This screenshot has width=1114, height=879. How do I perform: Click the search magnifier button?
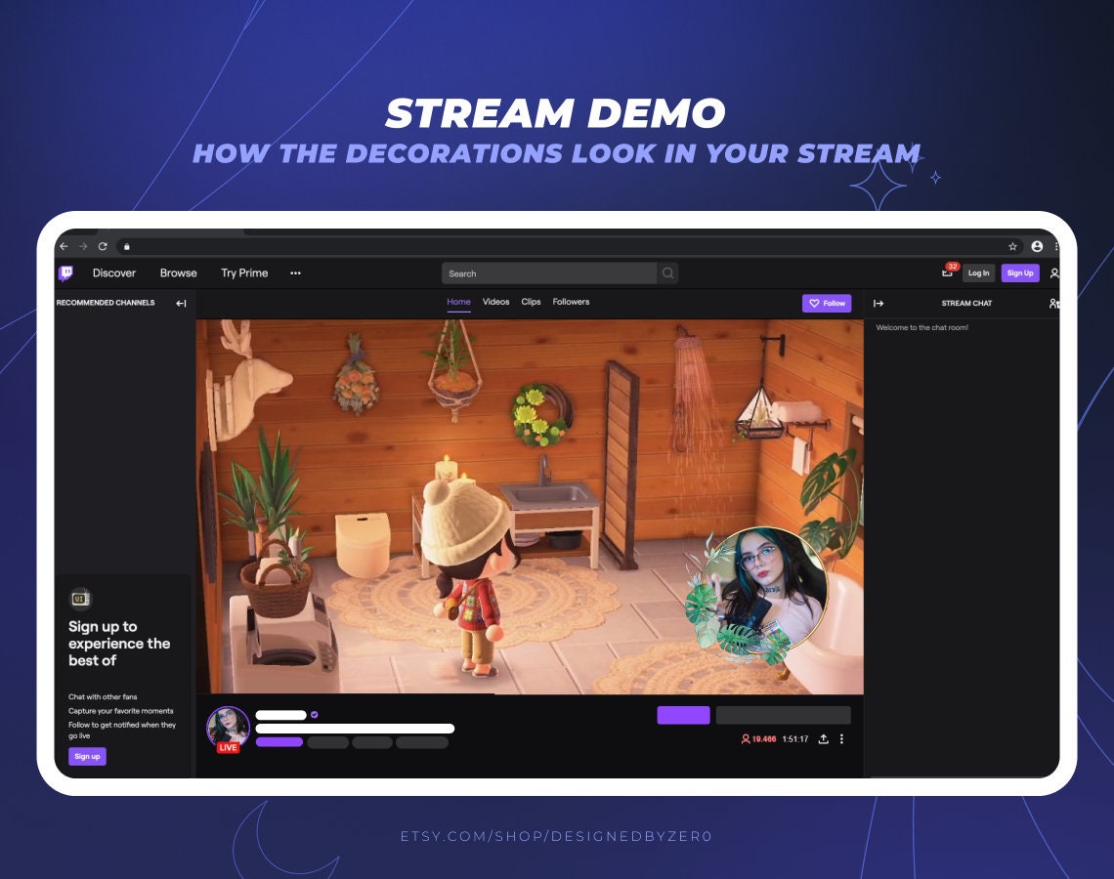667,273
